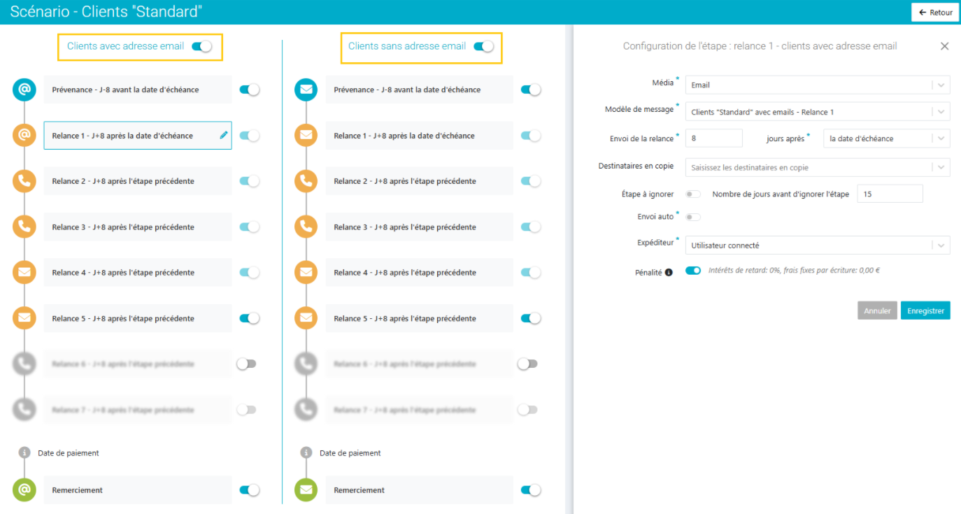
Task: Toggle Relance 4 switch in email column
Action: tap(250, 273)
